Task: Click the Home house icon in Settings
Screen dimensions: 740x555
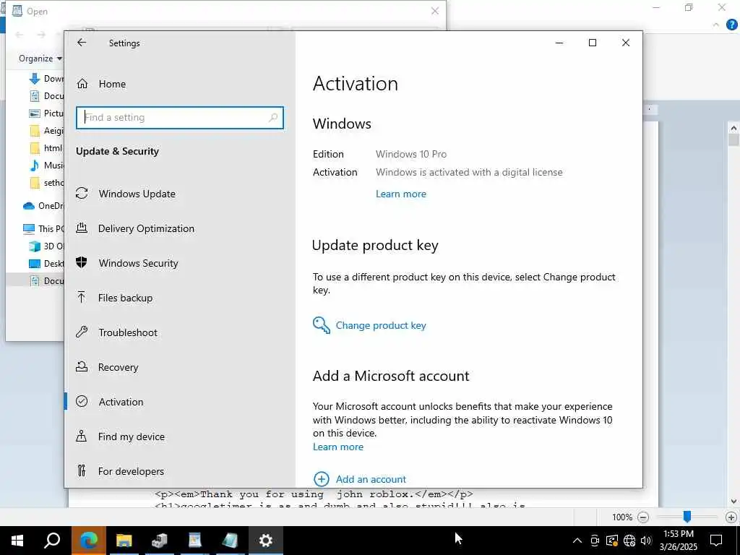Action: (82, 84)
